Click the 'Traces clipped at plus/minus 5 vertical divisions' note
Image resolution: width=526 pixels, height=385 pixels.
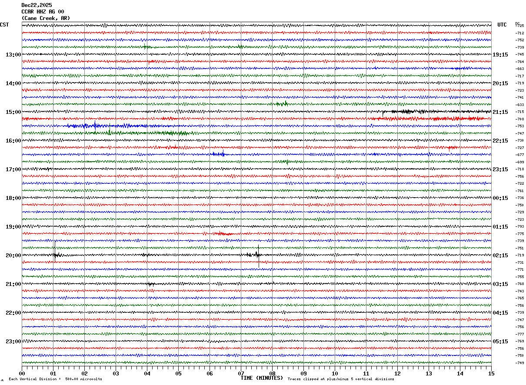[x=341, y=379]
